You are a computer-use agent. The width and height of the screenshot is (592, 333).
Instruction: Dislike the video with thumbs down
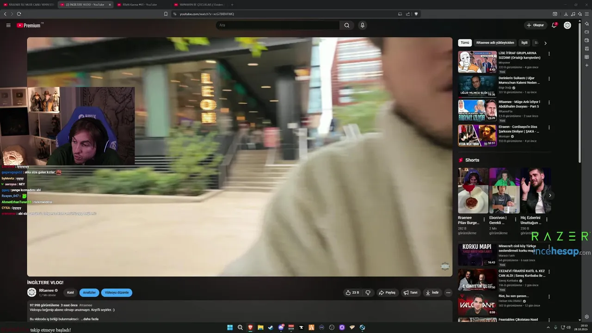[x=368, y=293]
